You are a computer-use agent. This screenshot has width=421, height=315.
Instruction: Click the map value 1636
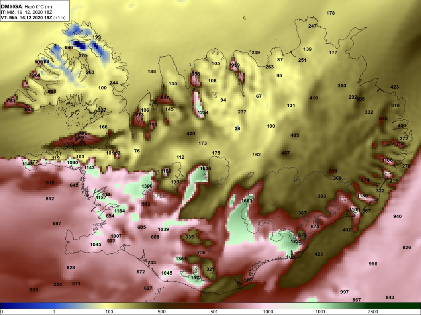[x=205, y=168]
